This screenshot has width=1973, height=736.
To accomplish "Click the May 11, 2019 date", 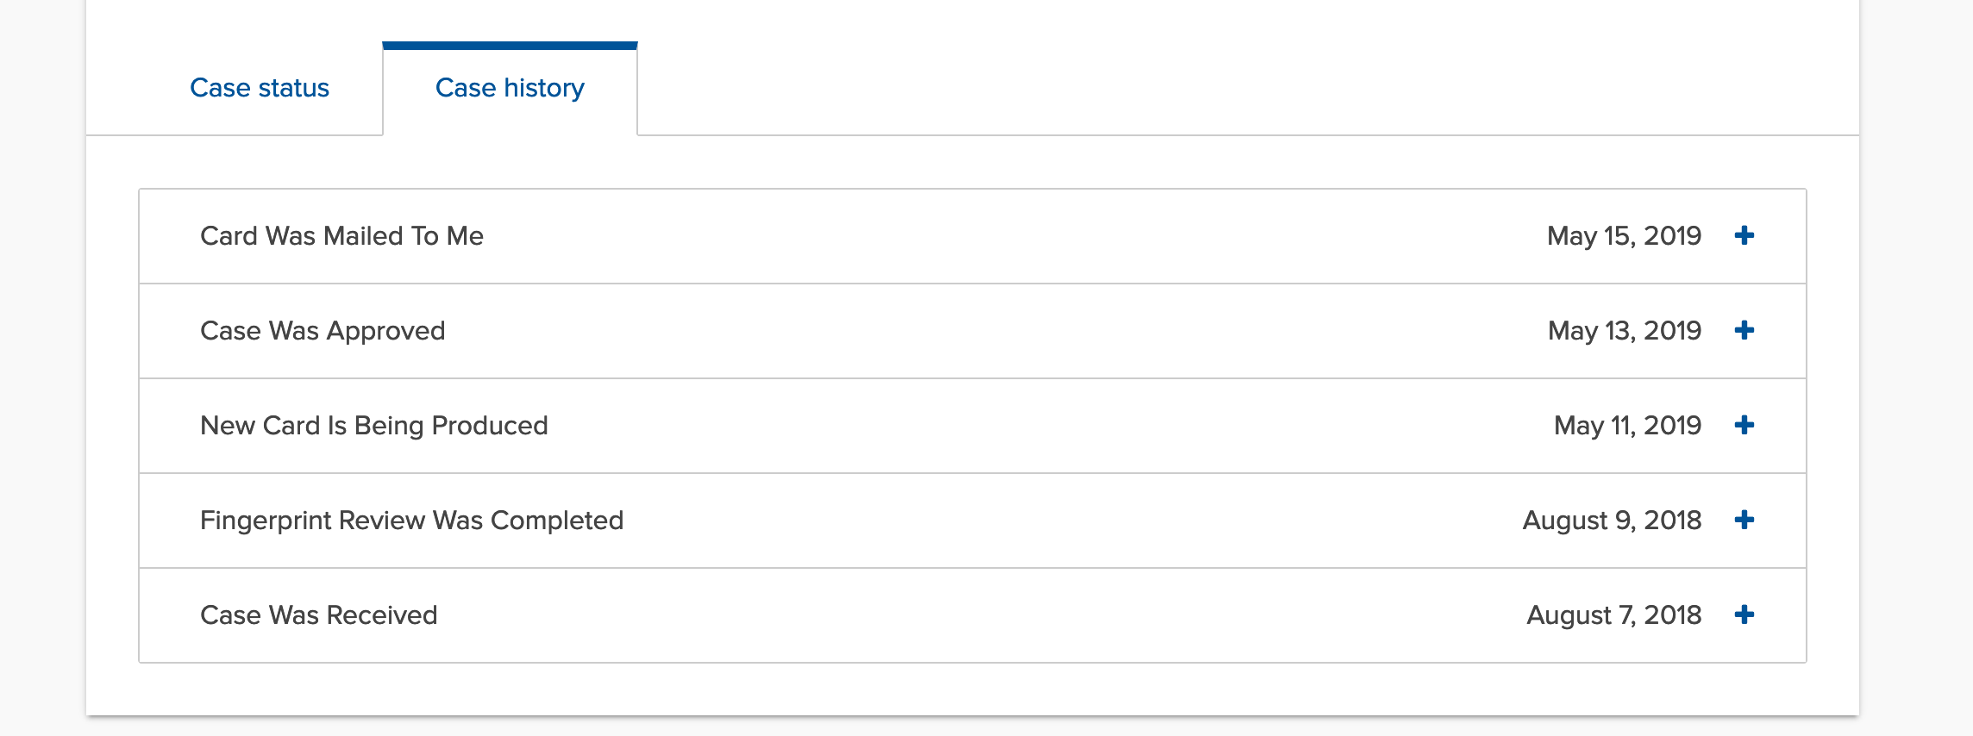I will coord(1627,426).
